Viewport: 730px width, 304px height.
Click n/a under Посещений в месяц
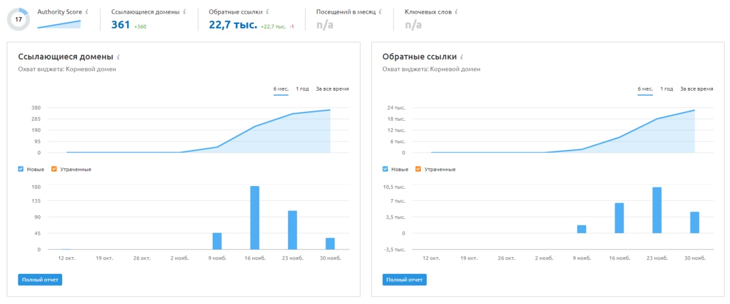[x=325, y=25]
